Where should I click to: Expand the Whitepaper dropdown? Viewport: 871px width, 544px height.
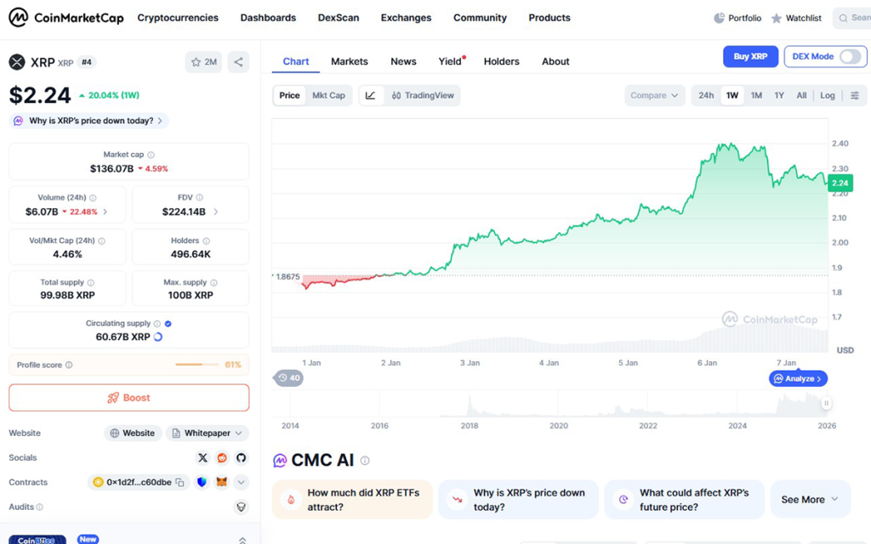point(208,433)
